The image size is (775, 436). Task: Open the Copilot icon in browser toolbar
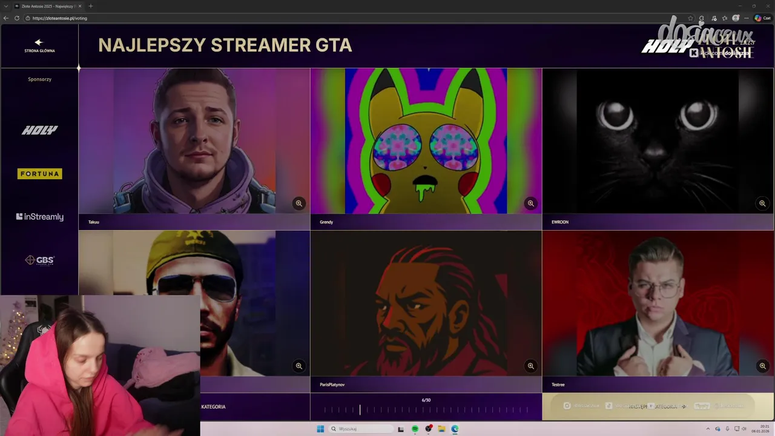[758, 18]
